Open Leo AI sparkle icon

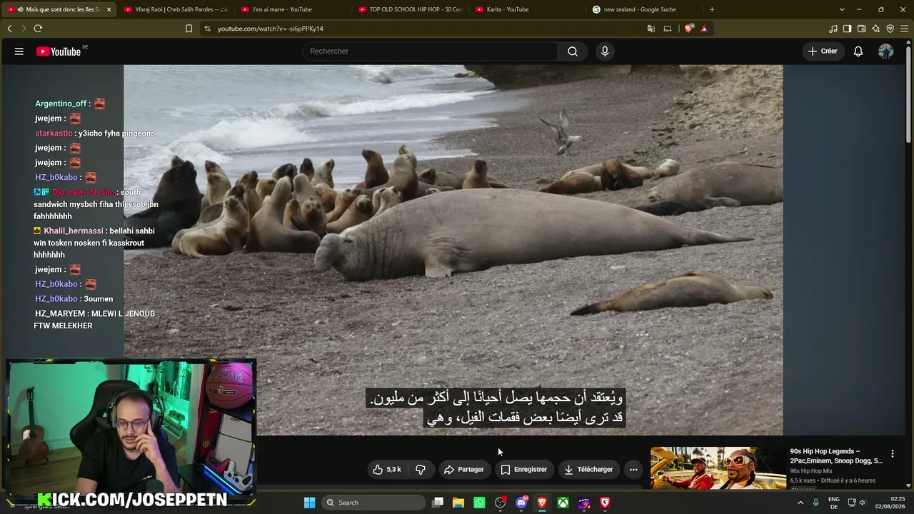pyautogui.click(x=875, y=29)
